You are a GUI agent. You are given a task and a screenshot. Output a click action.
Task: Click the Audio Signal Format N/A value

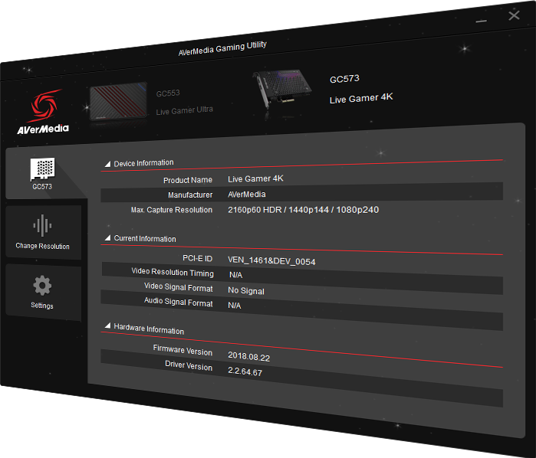coord(235,306)
